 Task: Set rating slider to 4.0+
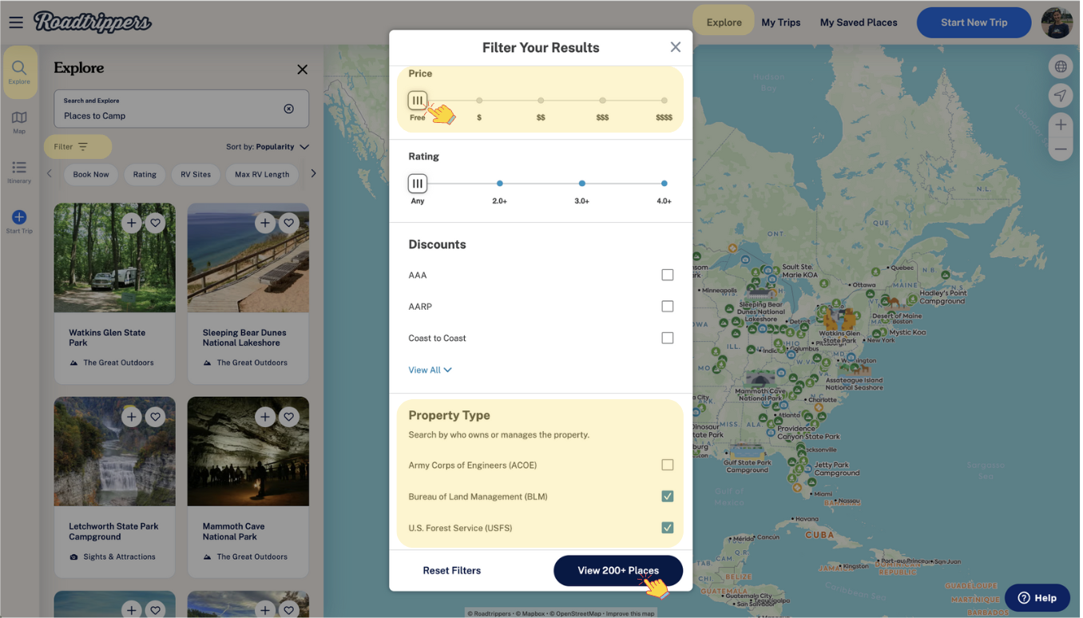[x=664, y=184]
